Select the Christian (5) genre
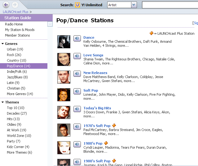 pyautogui.click(x=16, y=88)
